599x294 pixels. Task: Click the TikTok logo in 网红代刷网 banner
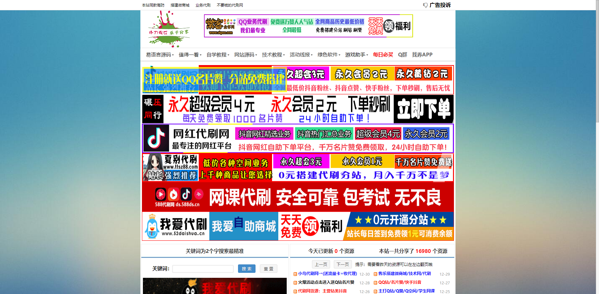156,138
